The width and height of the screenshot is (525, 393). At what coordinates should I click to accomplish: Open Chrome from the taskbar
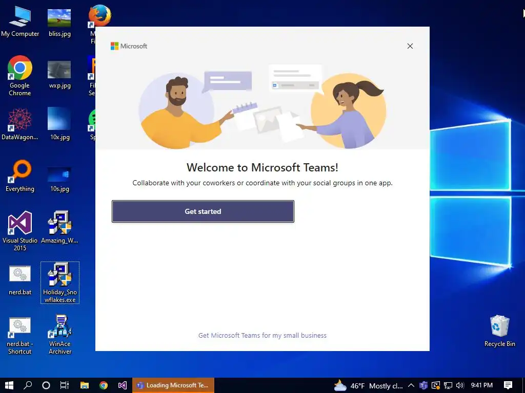pyautogui.click(x=104, y=385)
